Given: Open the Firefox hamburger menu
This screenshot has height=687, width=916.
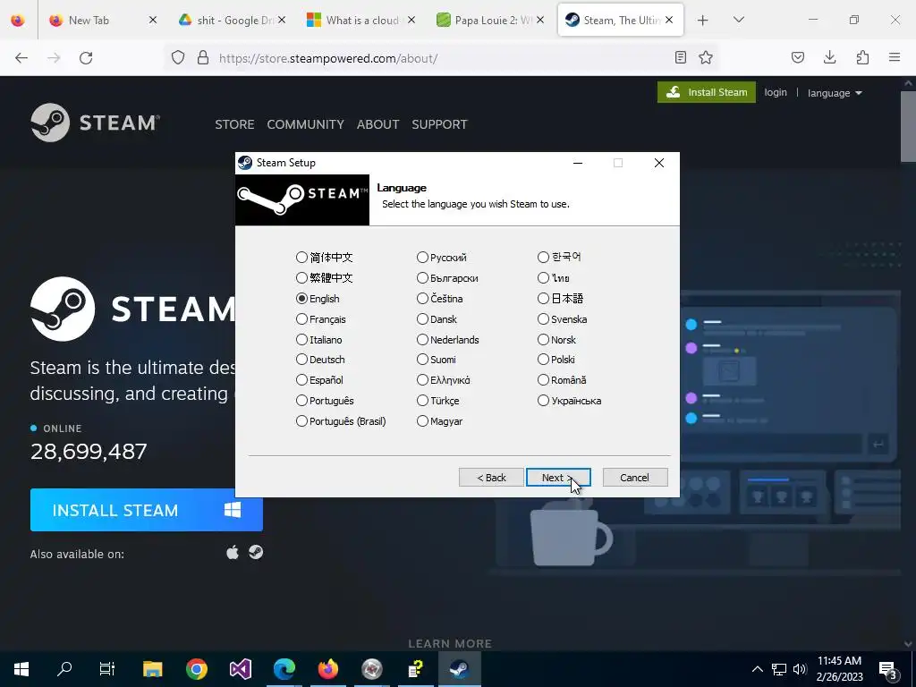Looking at the screenshot, I should point(895,57).
